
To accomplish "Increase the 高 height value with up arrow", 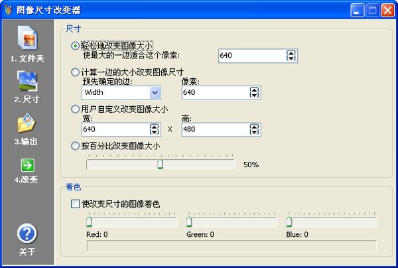I will pyautogui.click(x=254, y=127).
